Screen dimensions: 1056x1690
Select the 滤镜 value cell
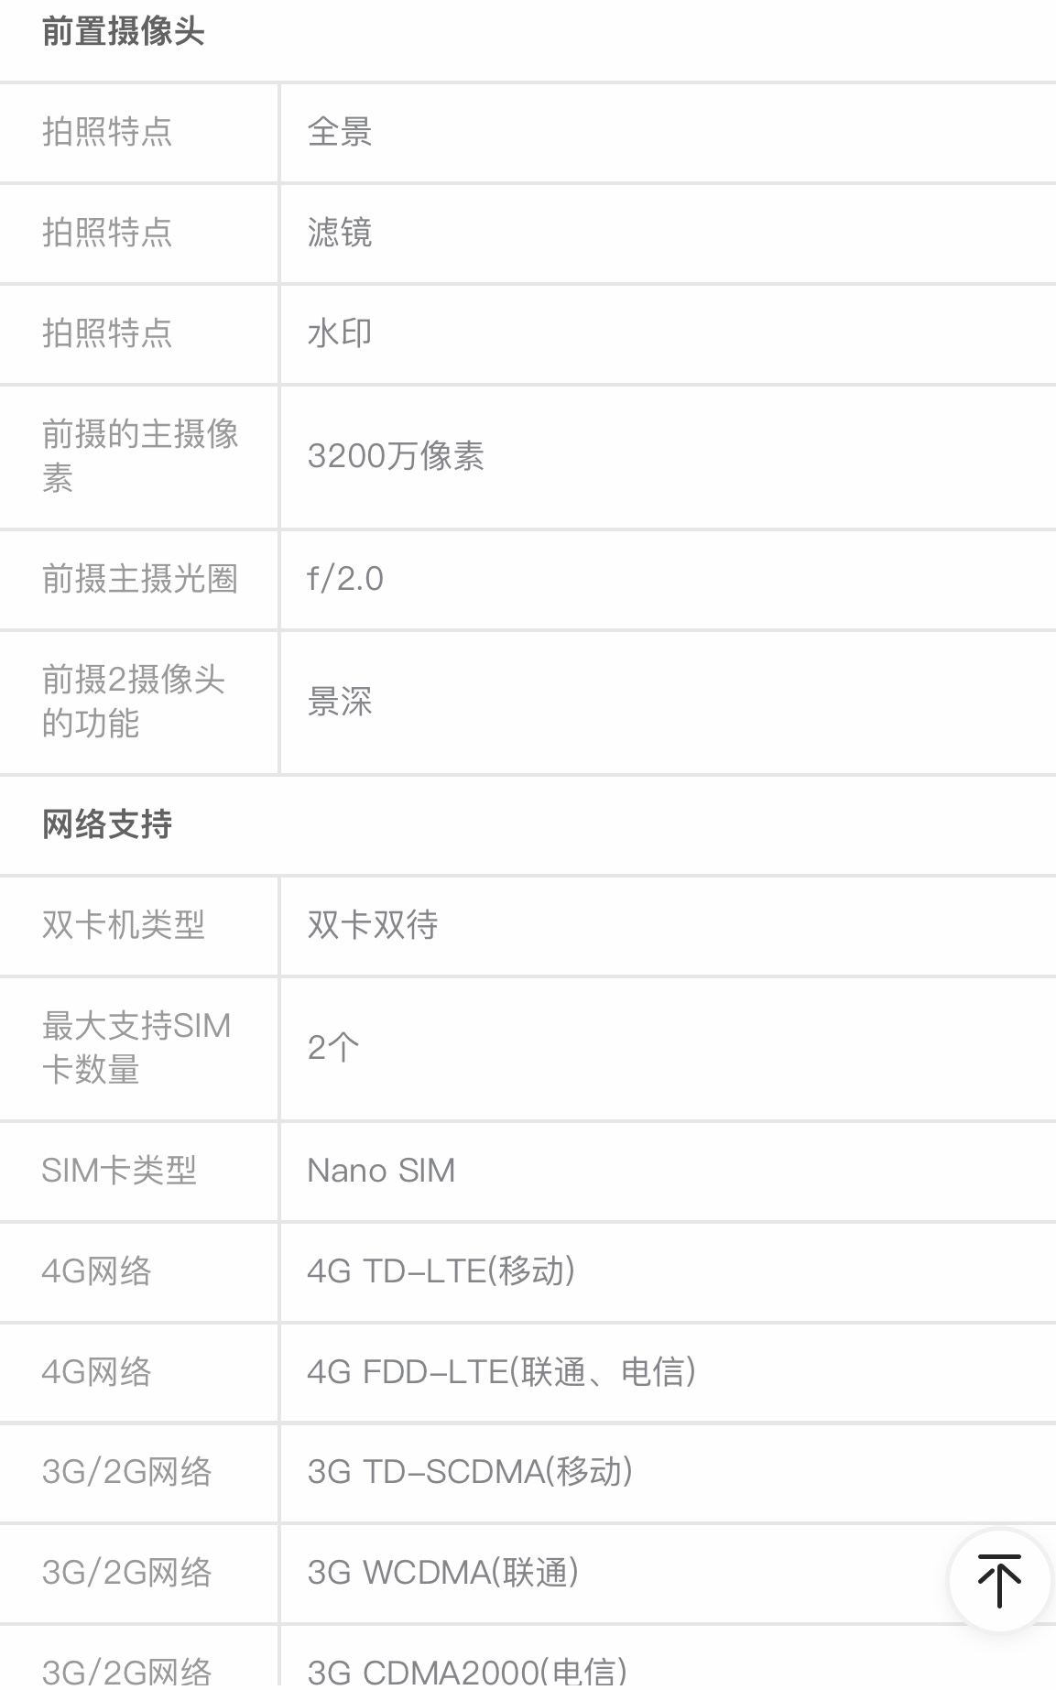340,233
